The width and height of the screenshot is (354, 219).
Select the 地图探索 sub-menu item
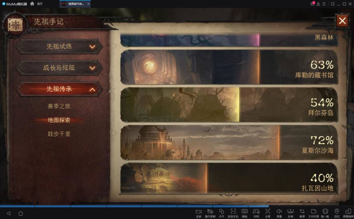click(x=59, y=120)
